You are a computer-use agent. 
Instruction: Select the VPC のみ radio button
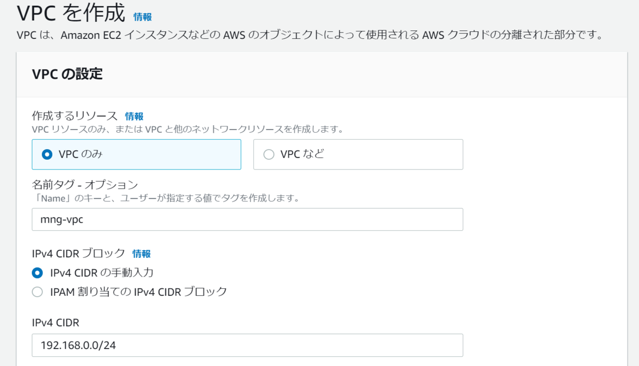pyautogui.click(x=47, y=154)
